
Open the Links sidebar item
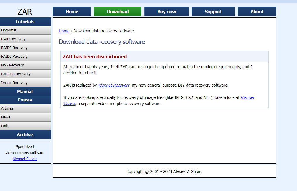(25, 126)
